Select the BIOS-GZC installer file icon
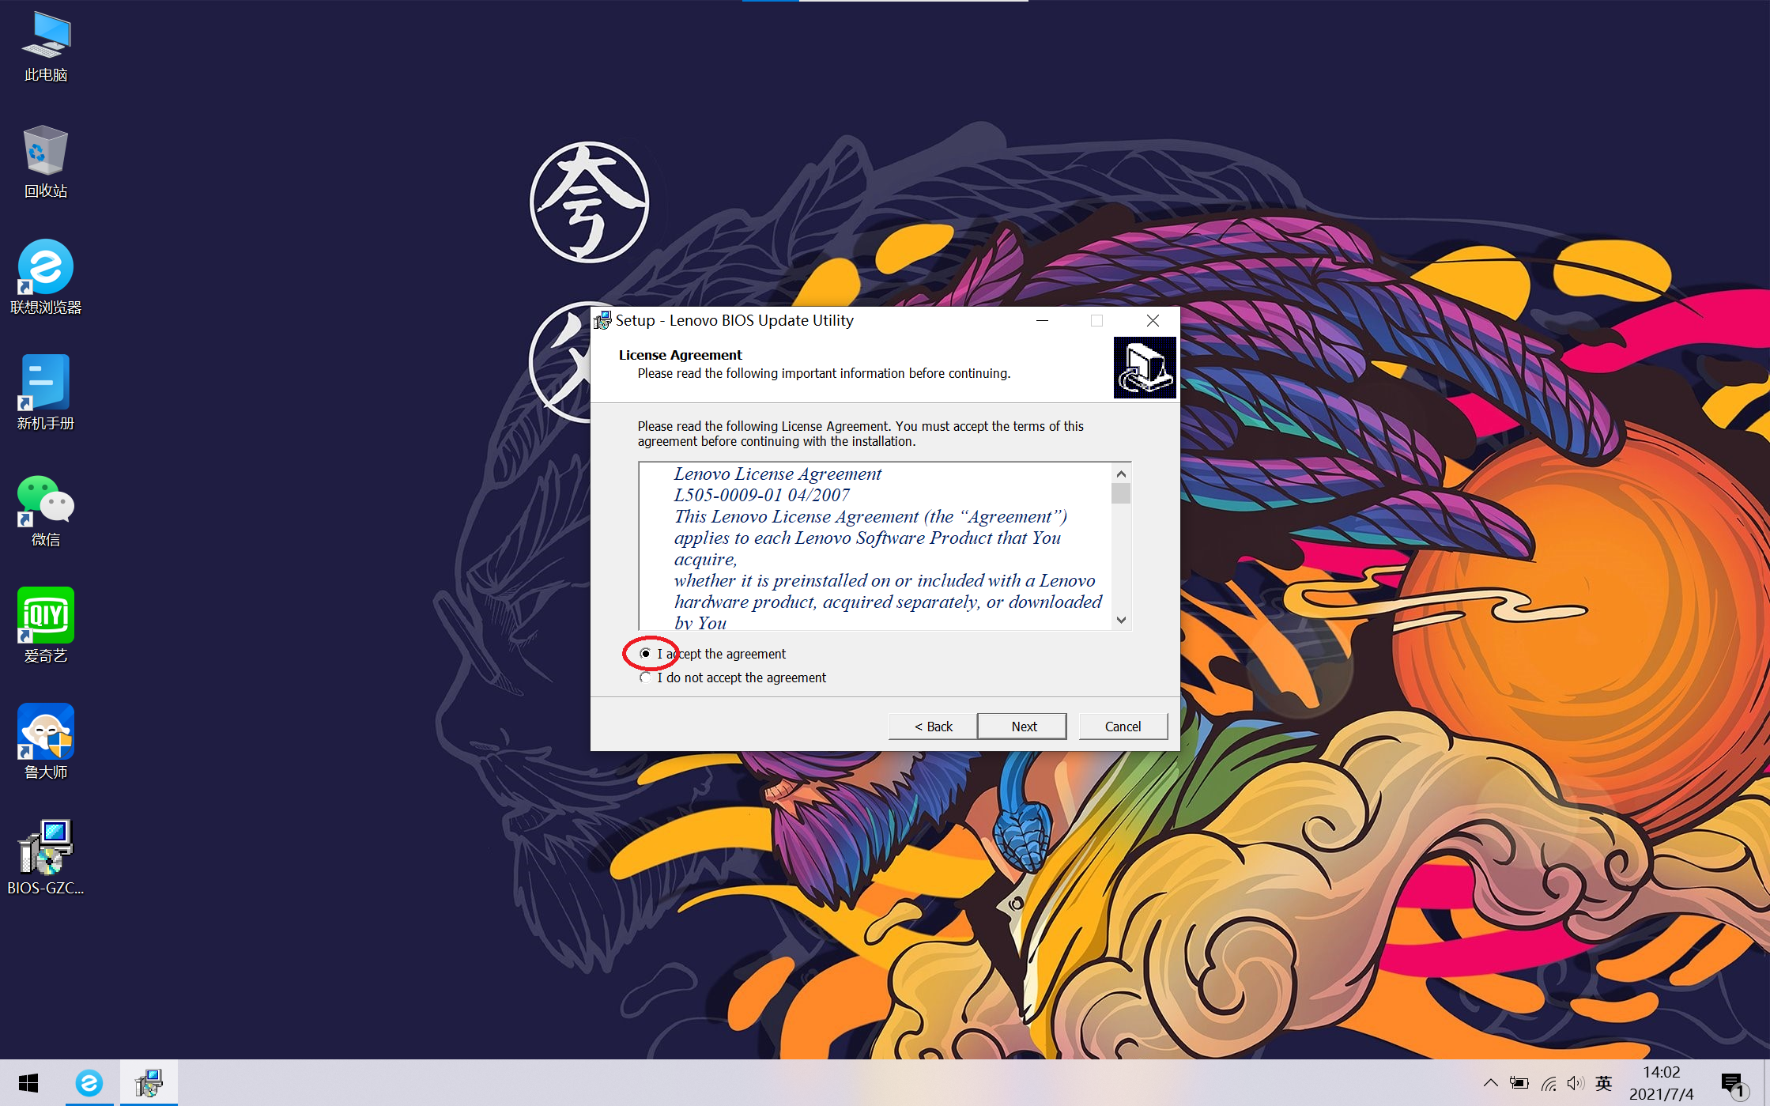This screenshot has height=1106, width=1770. 46,858
